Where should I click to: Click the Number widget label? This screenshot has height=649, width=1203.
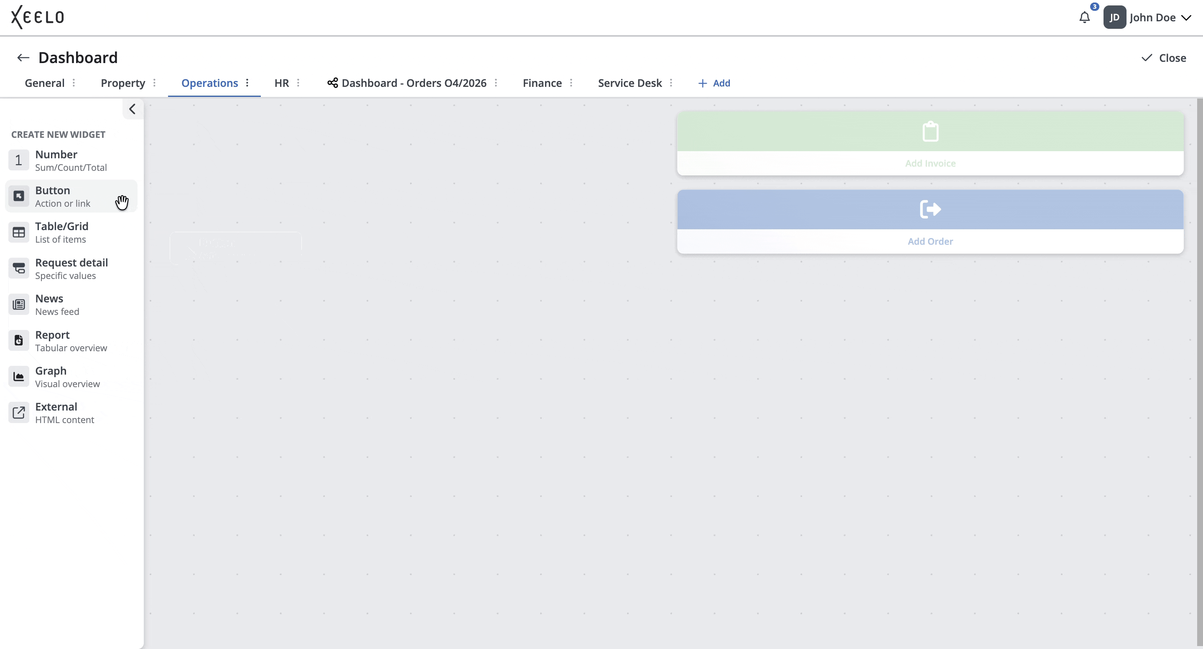[56, 155]
